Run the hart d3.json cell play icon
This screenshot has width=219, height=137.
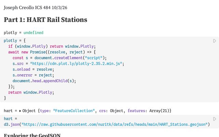215,119
